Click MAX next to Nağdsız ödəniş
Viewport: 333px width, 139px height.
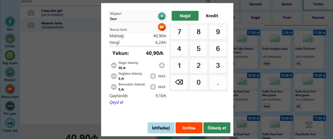coord(162,76)
